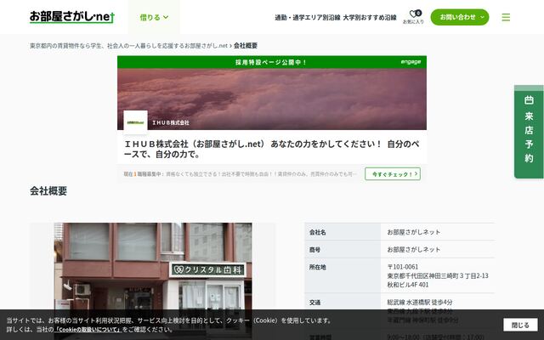This screenshot has height=340, width=544.
Task: Select the 東京都千代田区神田三崎町３丁目2-13 address text
Action: [438, 275]
